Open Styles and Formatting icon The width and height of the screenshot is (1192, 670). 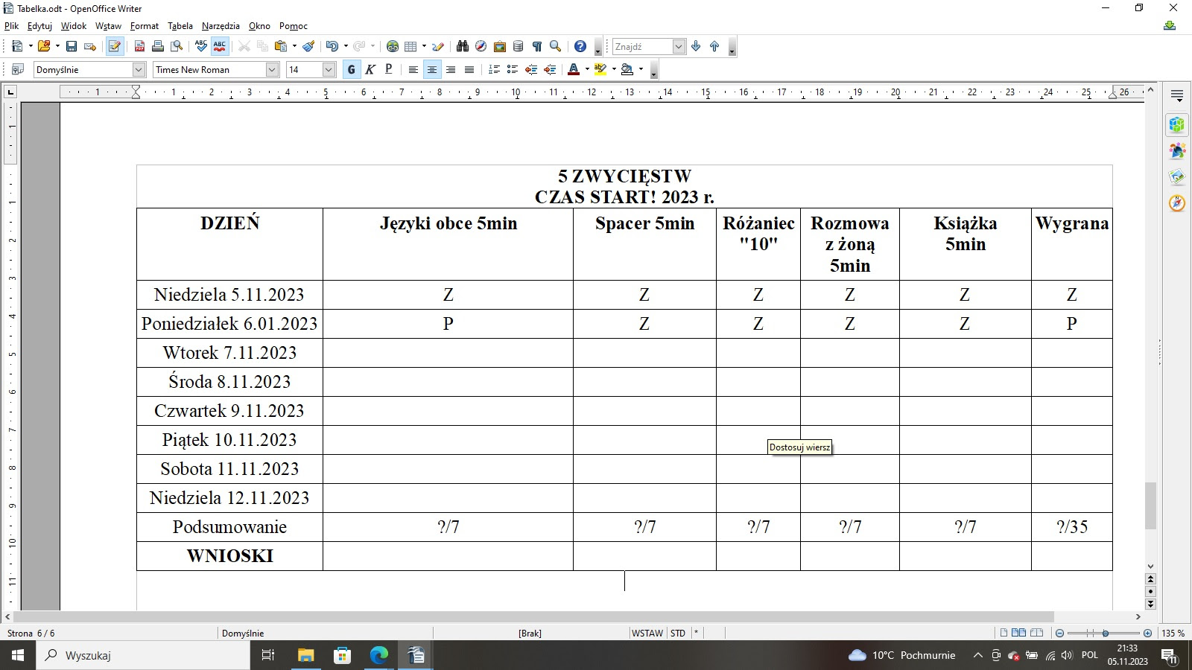point(17,69)
